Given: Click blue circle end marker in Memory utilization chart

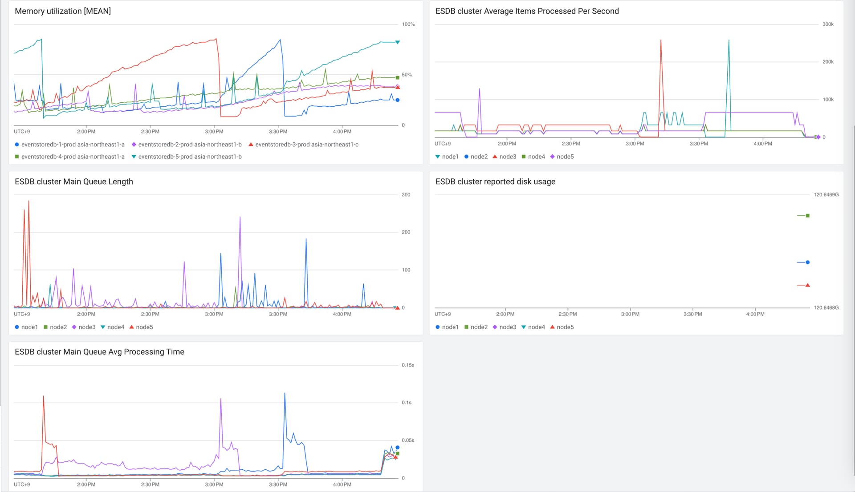Looking at the screenshot, I should coord(398,100).
